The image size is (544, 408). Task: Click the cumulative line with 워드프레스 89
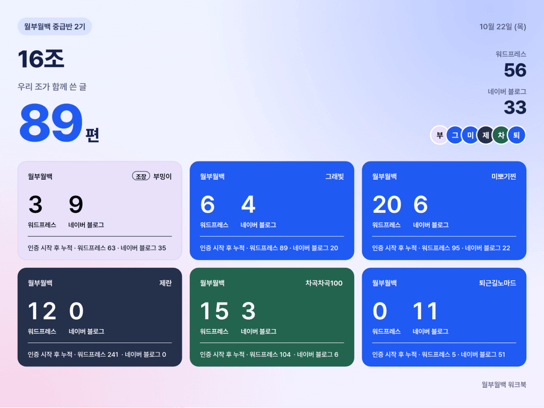point(269,248)
